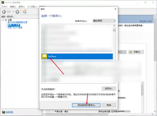This screenshot has width=157, height=116.
Task: Click the 浏览(B)... button
Action: [x=109, y=89]
